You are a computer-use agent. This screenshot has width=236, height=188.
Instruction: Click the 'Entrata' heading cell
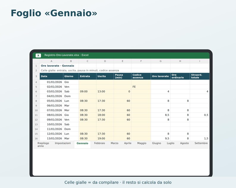(x=87, y=76)
